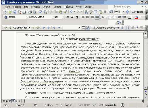Open the Правка menu
Image resolution: width=148 pixels, height=108 pixels.
click(x=17, y=7)
